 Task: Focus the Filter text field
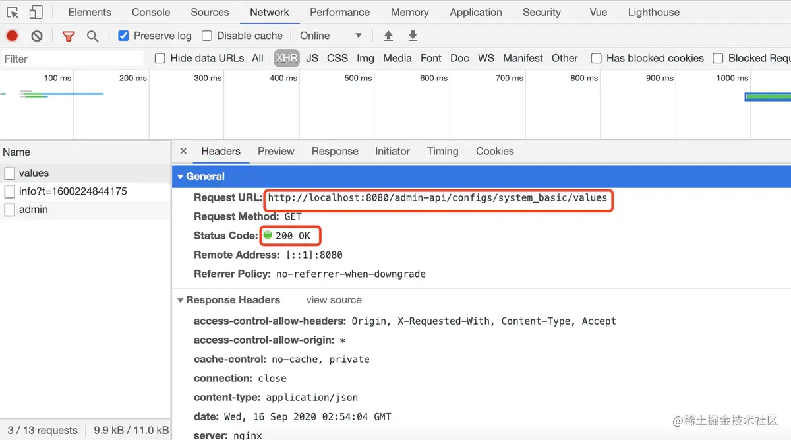pos(72,59)
